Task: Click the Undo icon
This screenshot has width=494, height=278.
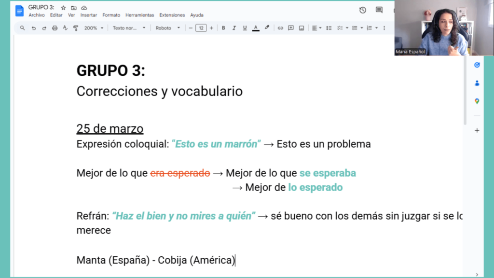Action: [x=33, y=28]
